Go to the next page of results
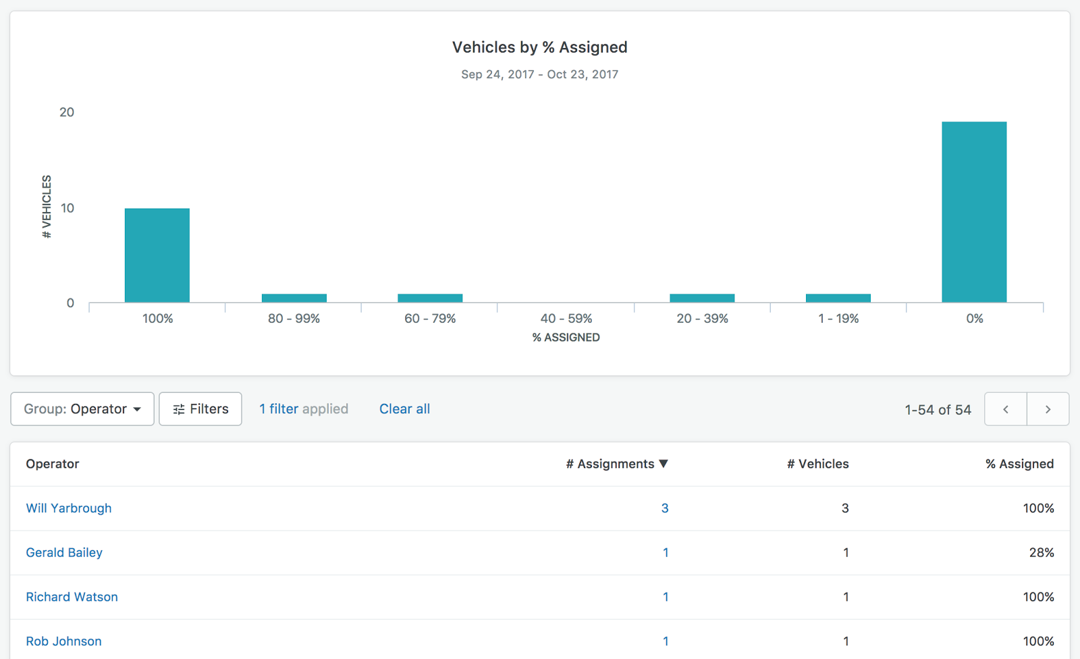1080x659 pixels. 1048,409
